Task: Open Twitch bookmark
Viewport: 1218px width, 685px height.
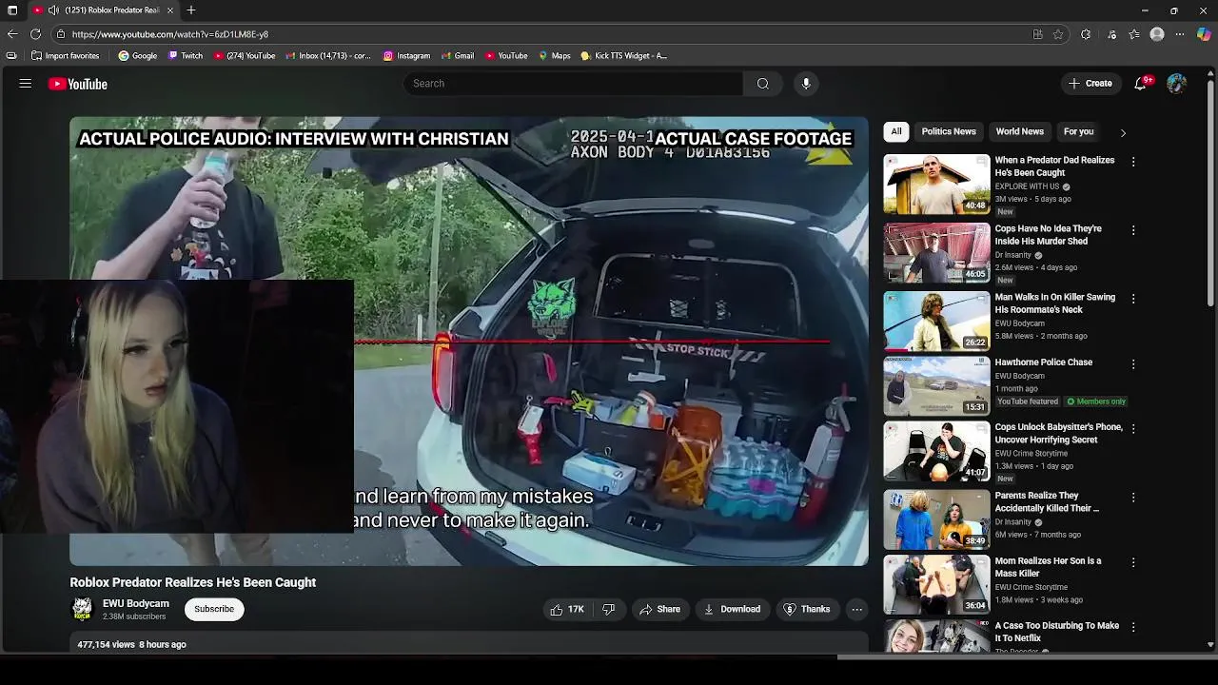Action: [186, 56]
